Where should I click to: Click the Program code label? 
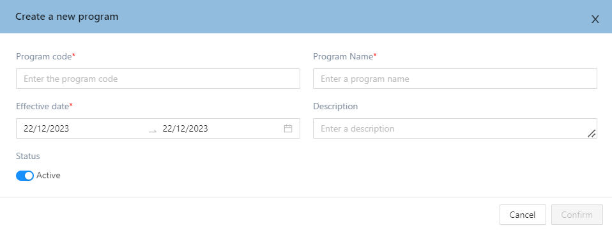coord(43,57)
